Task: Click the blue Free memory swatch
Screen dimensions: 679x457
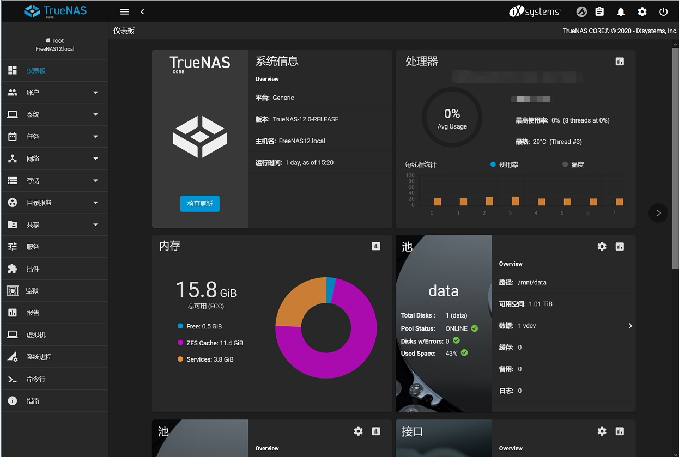Action: pos(180,326)
